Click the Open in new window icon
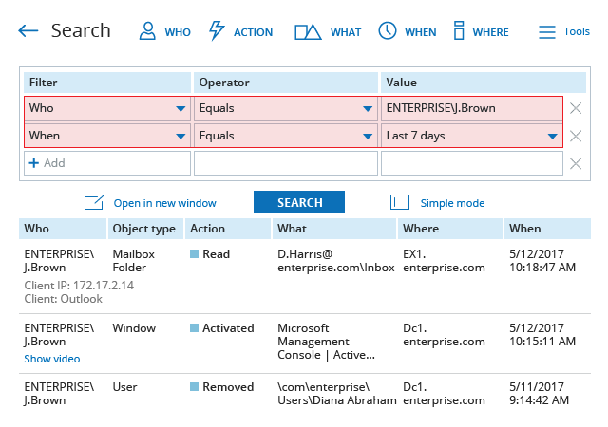 (94, 202)
